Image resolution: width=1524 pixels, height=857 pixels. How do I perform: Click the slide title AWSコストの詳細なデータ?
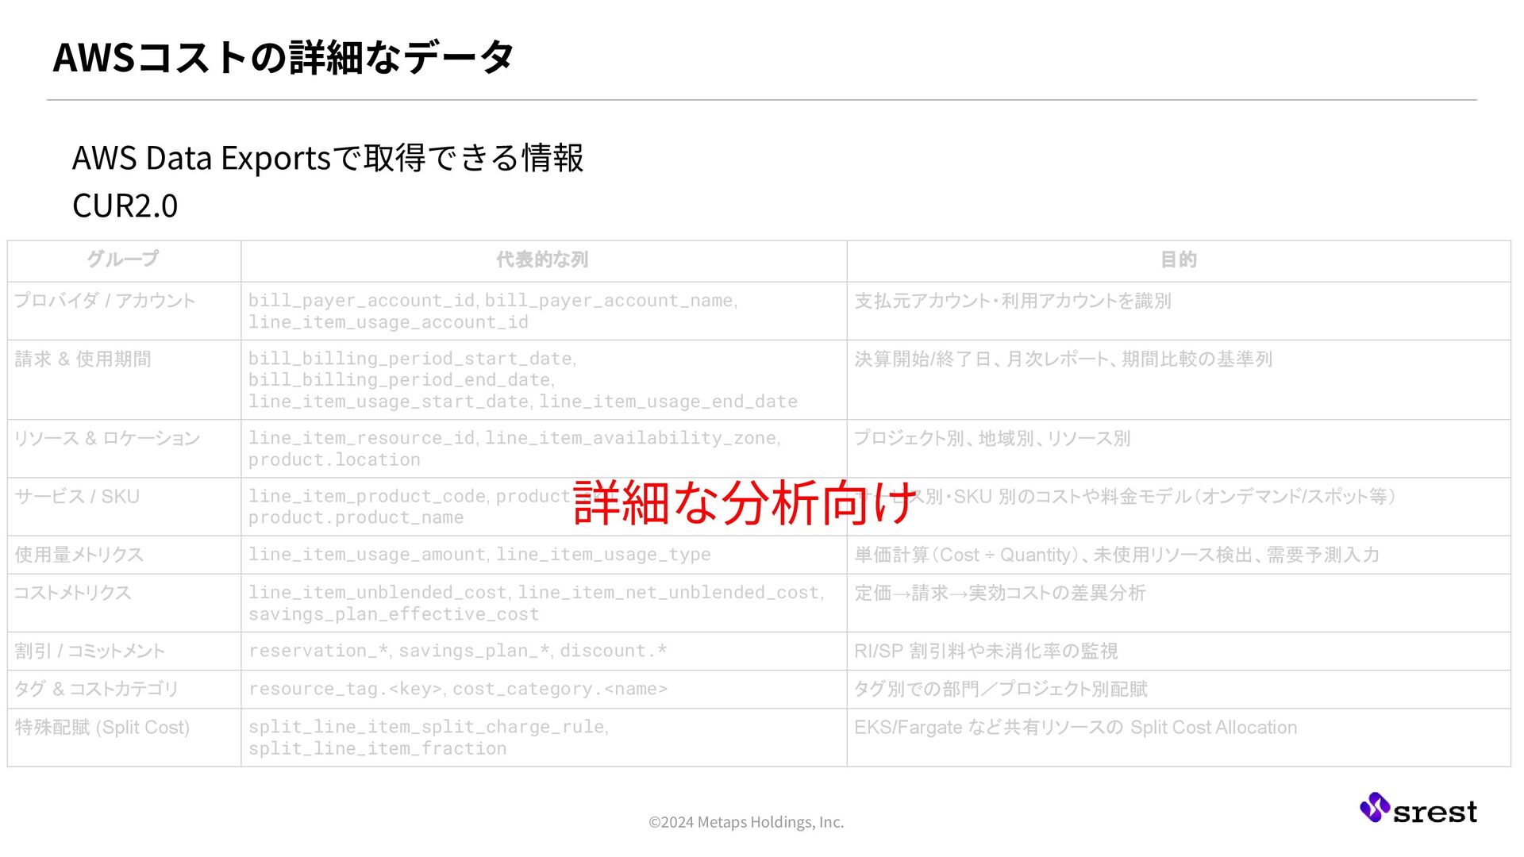pyautogui.click(x=283, y=57)
